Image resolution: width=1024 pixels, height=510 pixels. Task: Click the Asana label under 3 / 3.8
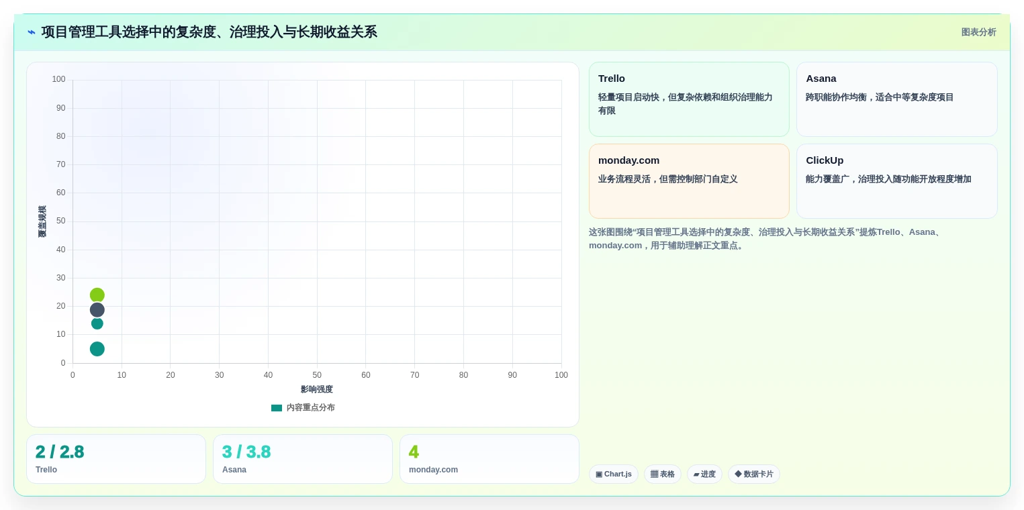tap(234, 470)
